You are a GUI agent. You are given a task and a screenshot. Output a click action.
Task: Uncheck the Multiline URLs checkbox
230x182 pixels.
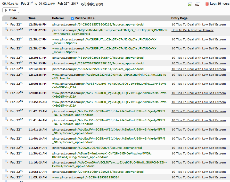click(72, 19)
